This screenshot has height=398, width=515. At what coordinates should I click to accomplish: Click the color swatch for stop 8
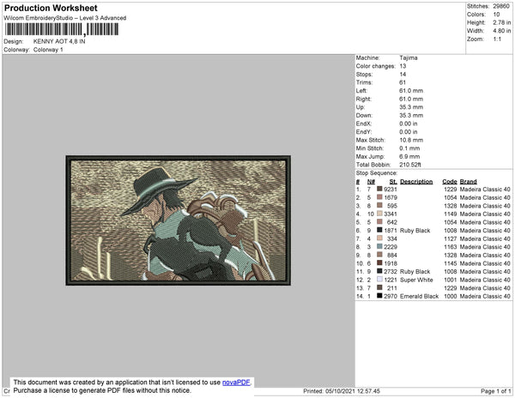click(379, 246)
